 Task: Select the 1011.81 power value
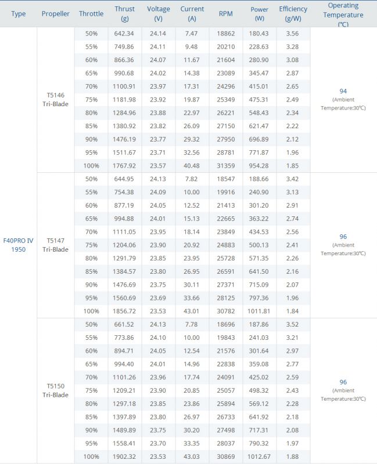260,311
